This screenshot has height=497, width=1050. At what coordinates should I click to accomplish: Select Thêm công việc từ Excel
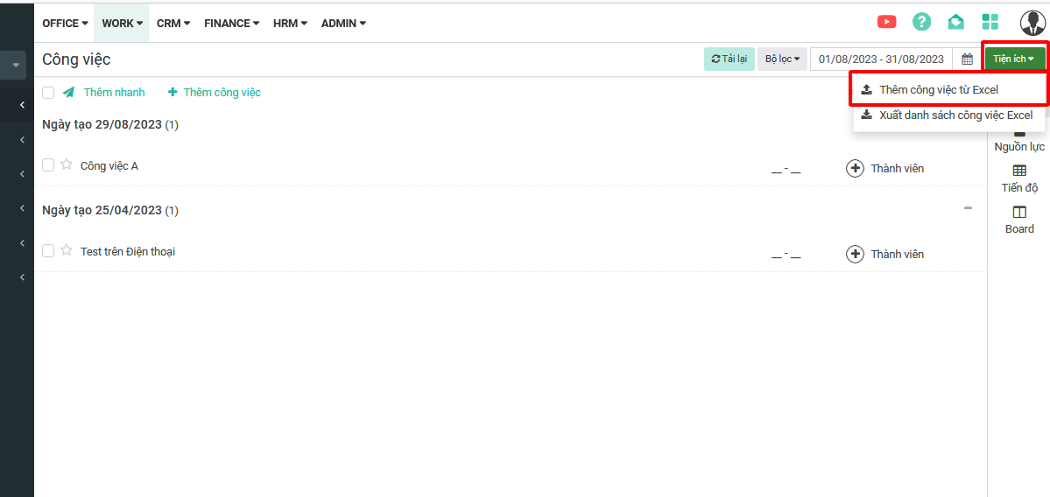tap(938, 89)
